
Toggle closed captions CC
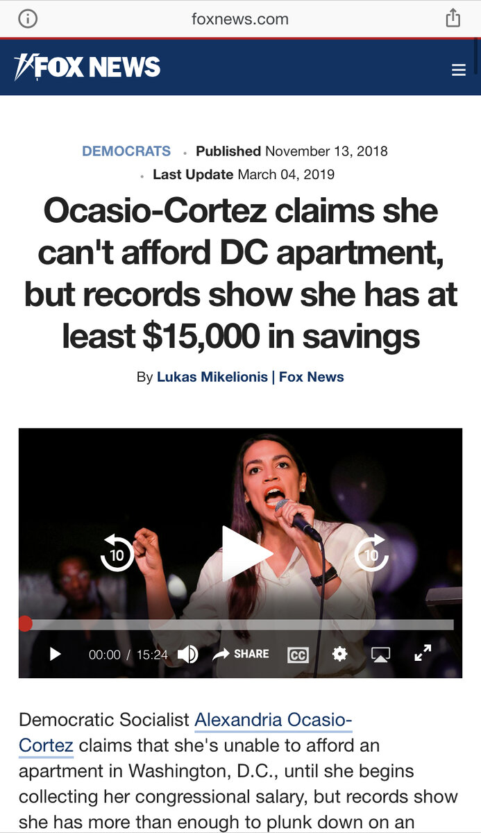(298, 655)
